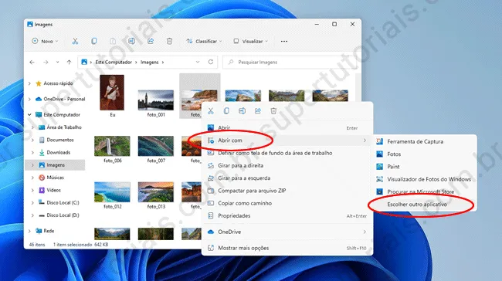The height and width of the screenshot is (281, 502).
Task: Click the OneDrive cloud icon in context menu
Action: 211,232
